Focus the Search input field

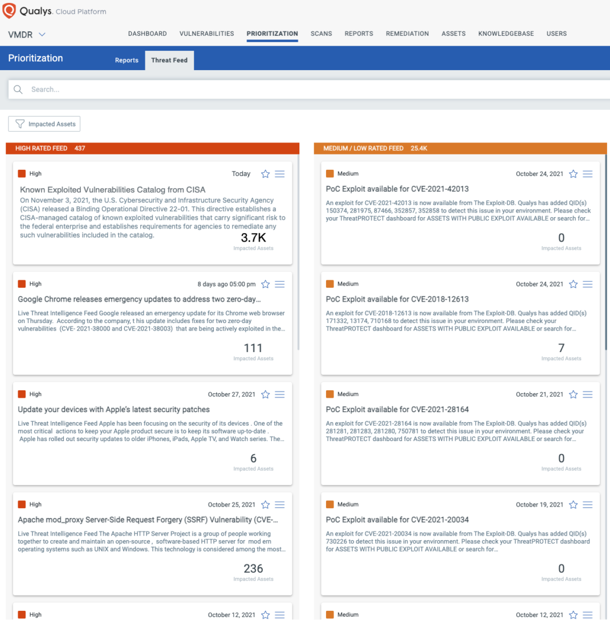click(309, 89)
